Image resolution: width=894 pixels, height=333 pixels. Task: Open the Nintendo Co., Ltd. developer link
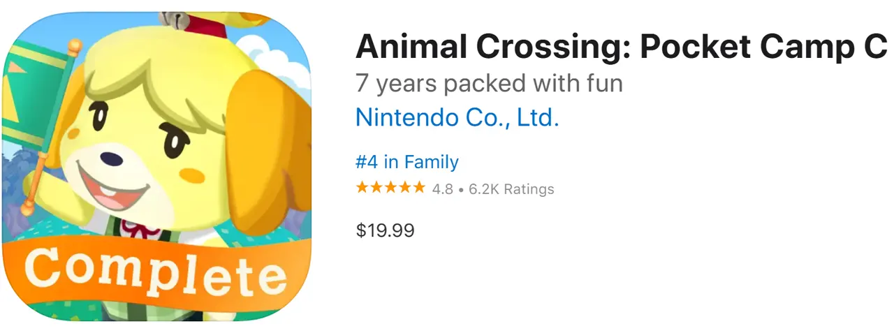point(457,117)
